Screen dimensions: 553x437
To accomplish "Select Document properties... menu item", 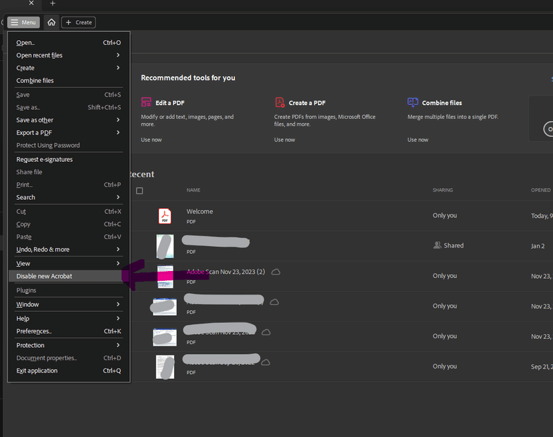I will click(x=68, y=358).
